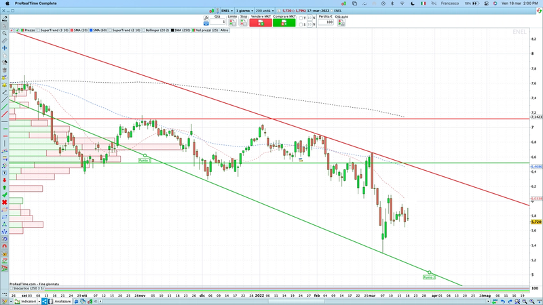This screenshot has width=543, height=305.
Task: Click the Wi-Fi status icon
Action: point(402,3)
